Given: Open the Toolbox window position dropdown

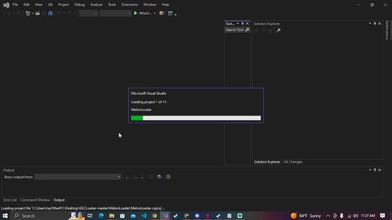Looking at the screenshot, I should click(x=238, y=23).
